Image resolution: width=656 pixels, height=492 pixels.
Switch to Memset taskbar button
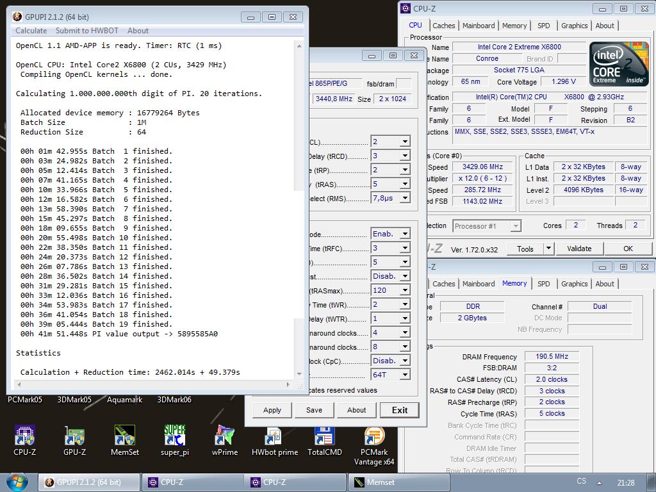(398, 482)
